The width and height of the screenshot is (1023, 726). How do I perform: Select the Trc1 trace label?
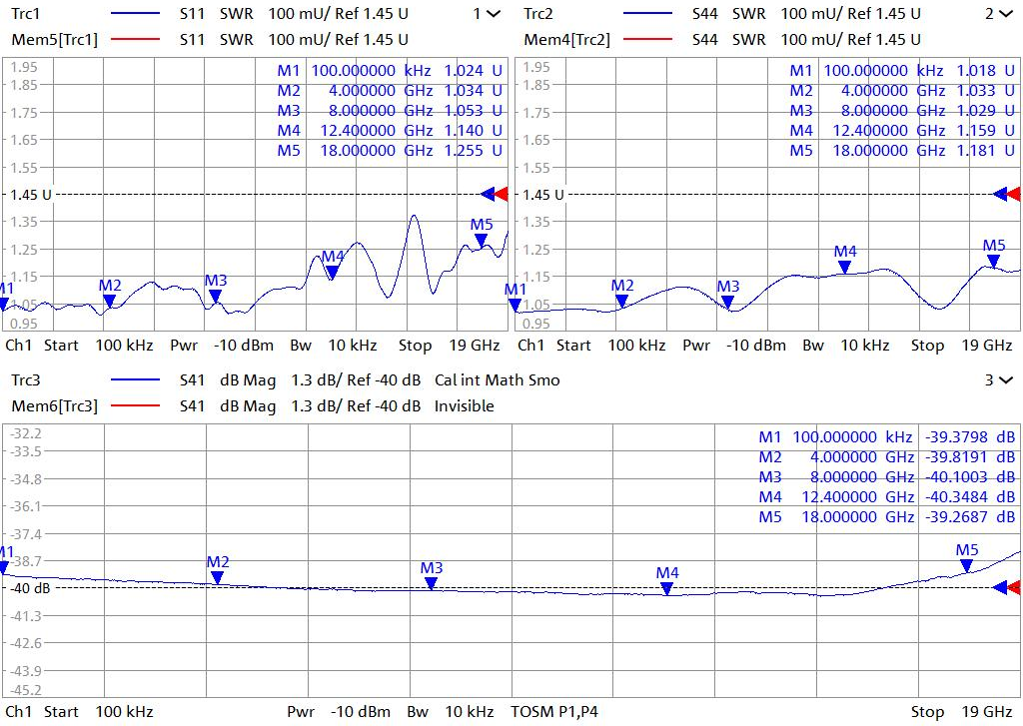coord(28,14)
